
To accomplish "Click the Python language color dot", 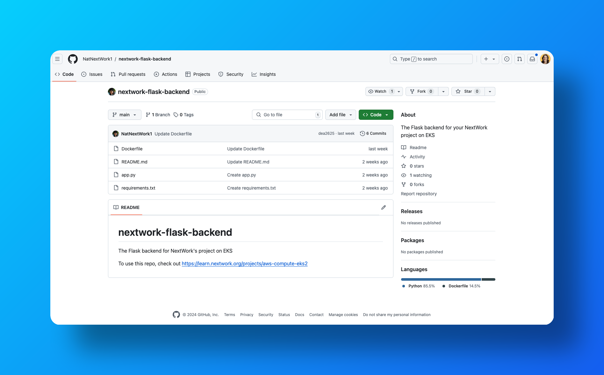I will click(404, 286).
